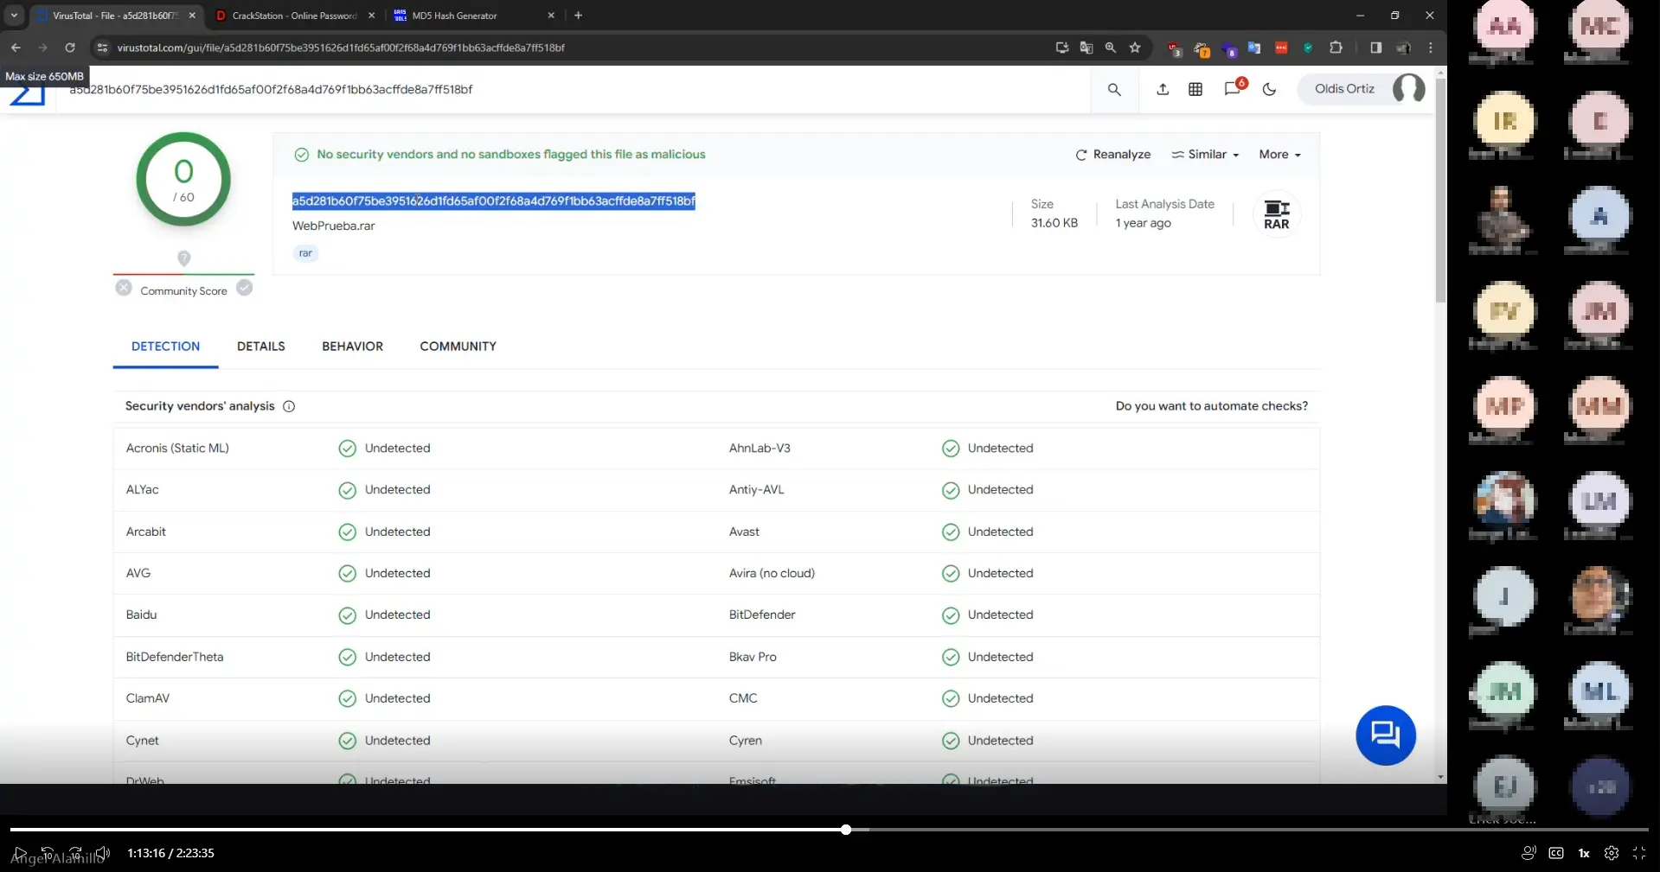The image size is (1660, 872).
Task: Toggle dark mode with the moon icon
Action: 1268,89
